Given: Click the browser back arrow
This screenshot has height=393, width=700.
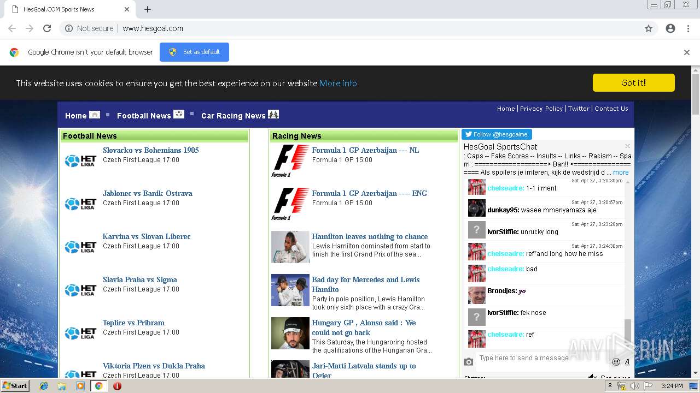Looking at the screenshot, I should [x=12, y=28].
